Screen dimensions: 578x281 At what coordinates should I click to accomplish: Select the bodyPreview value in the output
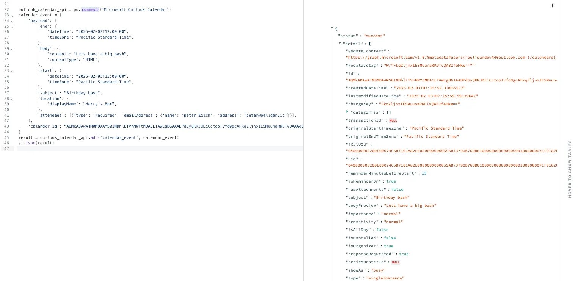coord(410,206)
